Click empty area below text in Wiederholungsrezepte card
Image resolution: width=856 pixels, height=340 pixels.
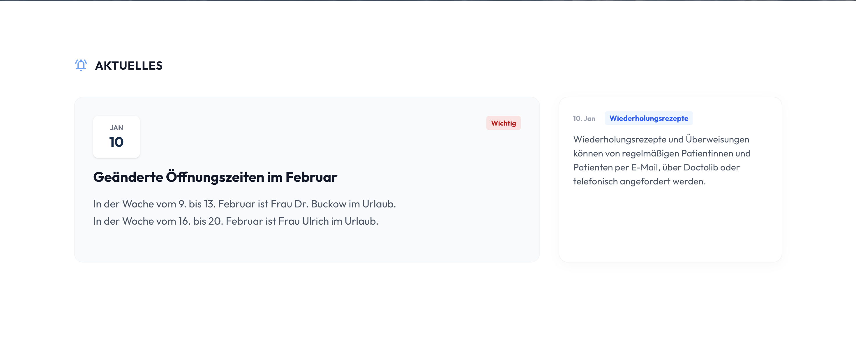670,226
